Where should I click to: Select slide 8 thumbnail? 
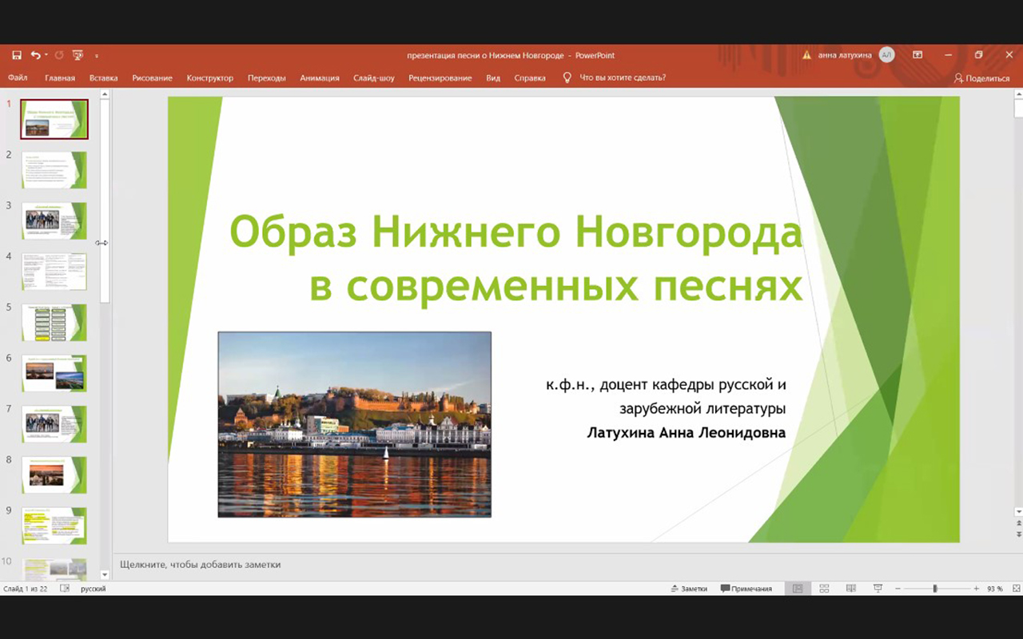click(54, 475)
